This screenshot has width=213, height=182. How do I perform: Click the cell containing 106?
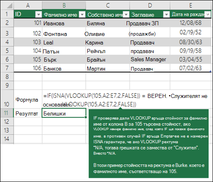(28, 68)
